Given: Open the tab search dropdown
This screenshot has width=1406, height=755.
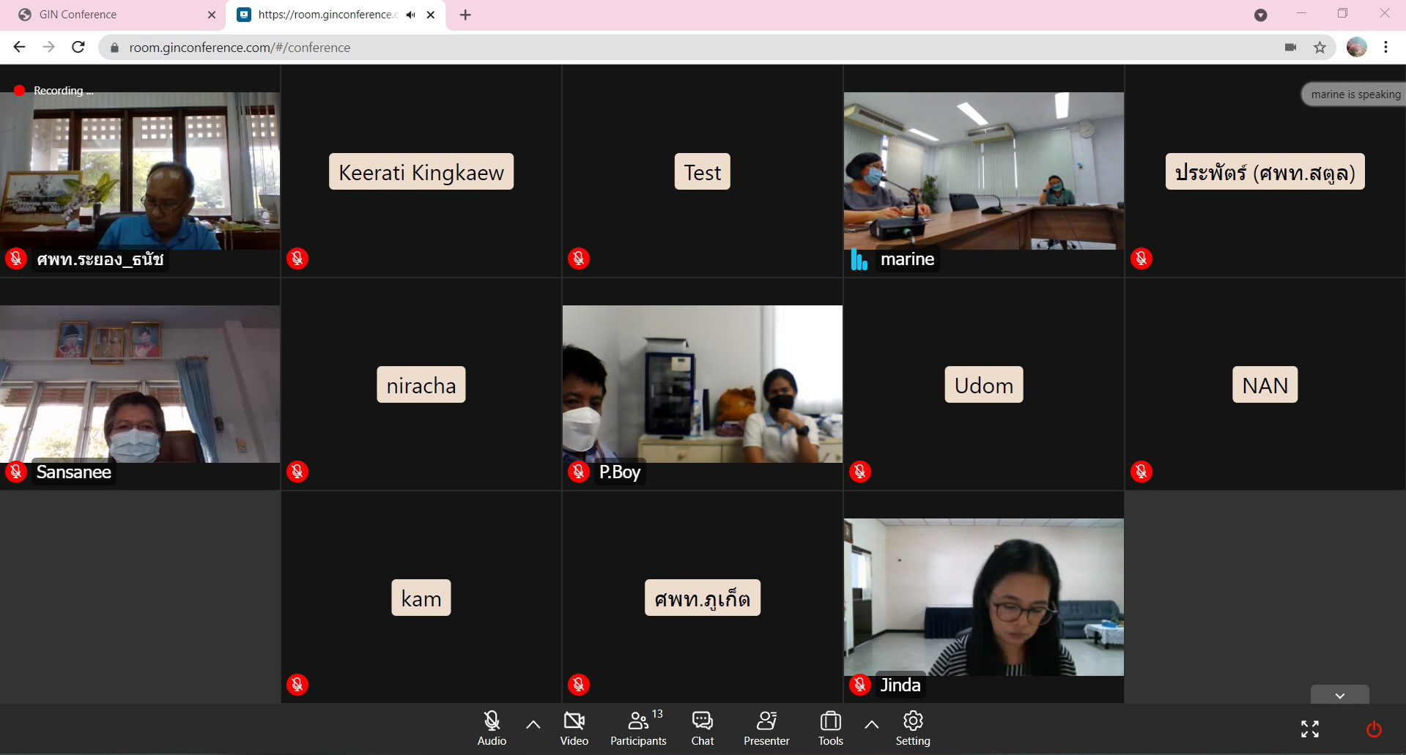Looking at the screenshot, I should tap(1260, 15).
